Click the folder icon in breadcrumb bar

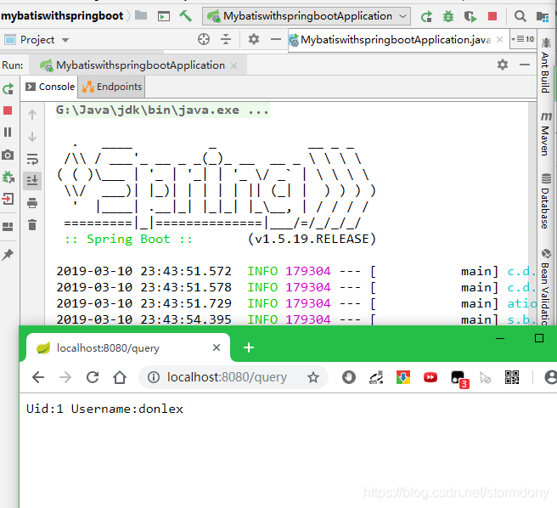141,15
